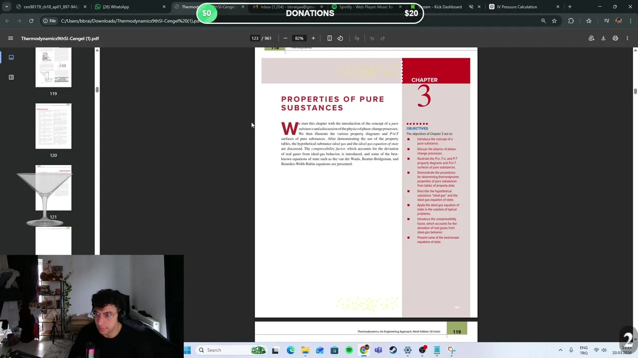
Task: Click the muted audio icon on Kick tab
Action: coord(471,7)
